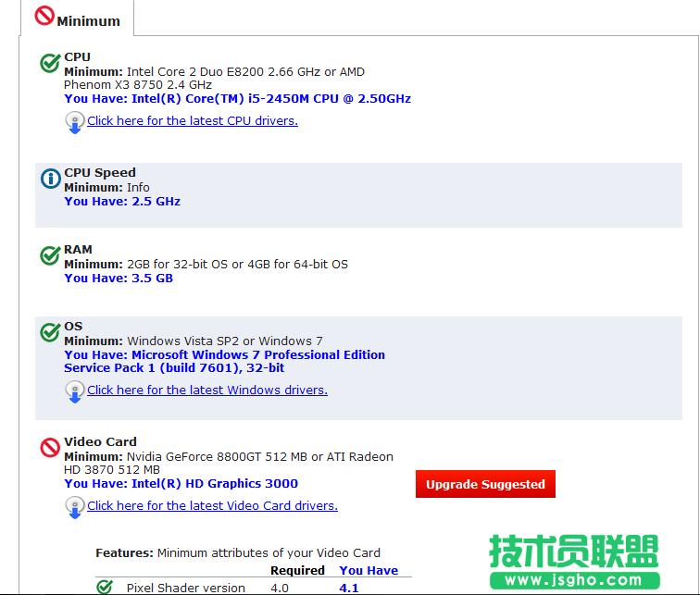Select the OS heading text
The height and width of the screenshot is (595, 700).
(x=73, y=326)
